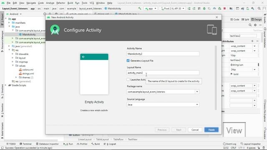267x150 pixels.
Task: Open the Build tool window
Action: [x=96, y=144]
